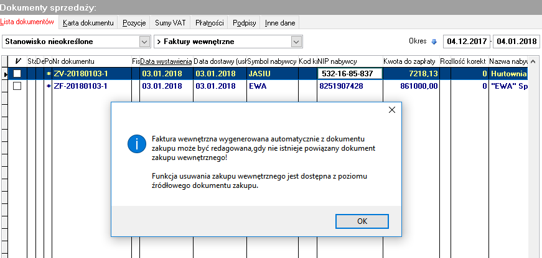Sort by Data dostawy column header

click(220, 61)
